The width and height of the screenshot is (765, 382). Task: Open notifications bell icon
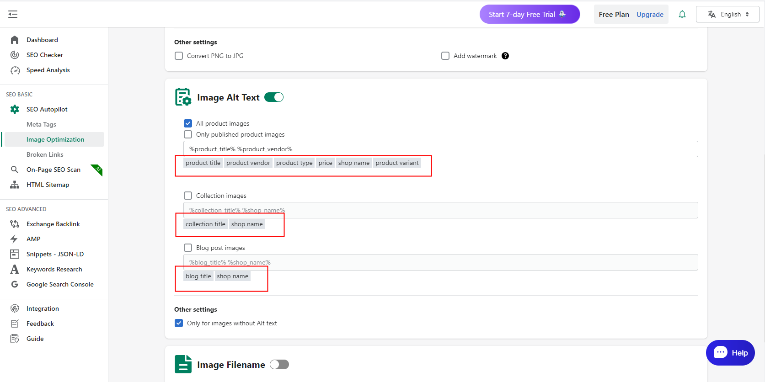point(682,14)
